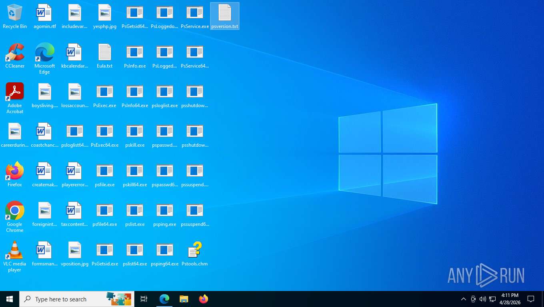Launch Edge from the taskbar
Viewport: 544px width, 307px height.
(x=164, y=299)
